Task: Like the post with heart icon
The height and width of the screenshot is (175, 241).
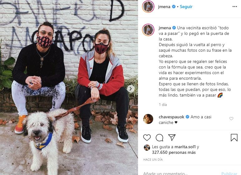Action: click(147, 138)
